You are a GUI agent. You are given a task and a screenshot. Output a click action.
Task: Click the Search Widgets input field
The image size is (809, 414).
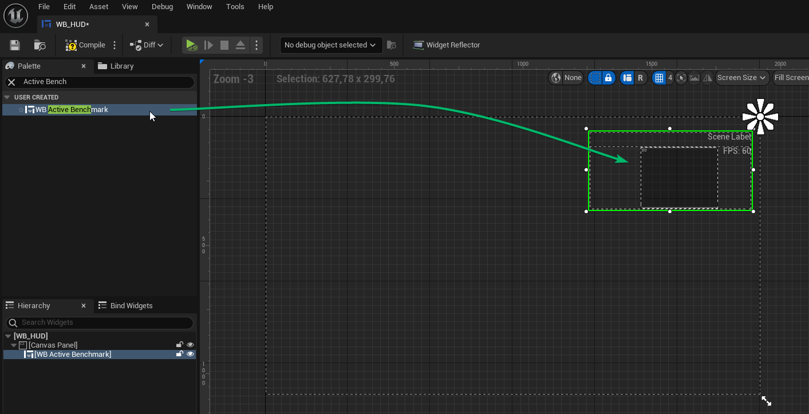coord(103,323)
